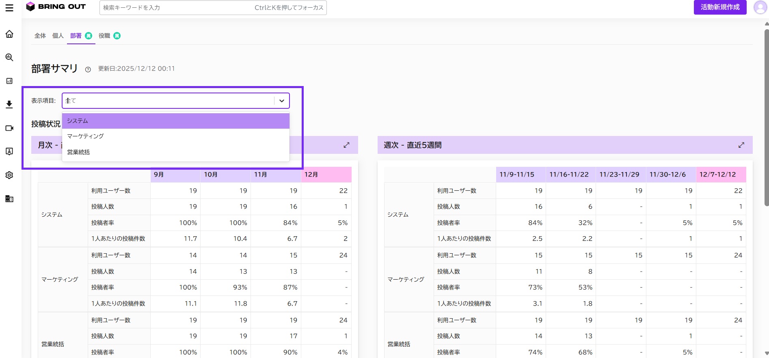Expand the 月次 panel to fullscreen
The image size is (769, 358).
pyautogui.click(x=346, y=145)
